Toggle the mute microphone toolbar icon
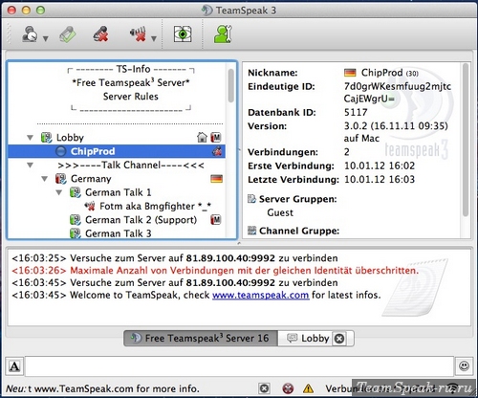 click(101, 34)
